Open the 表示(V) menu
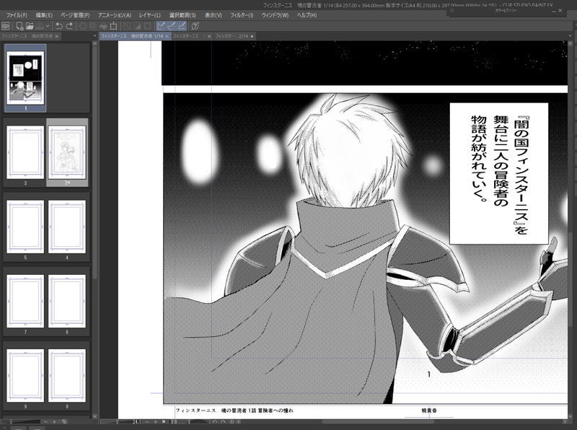 pyautogui.click(x=213, y=15)
